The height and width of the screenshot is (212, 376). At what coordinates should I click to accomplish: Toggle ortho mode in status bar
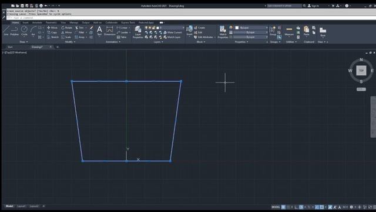pyautogui.click(x=296, y=207)
